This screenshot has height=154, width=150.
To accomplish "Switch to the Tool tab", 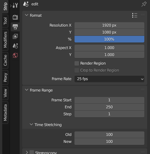I will 5,21.
